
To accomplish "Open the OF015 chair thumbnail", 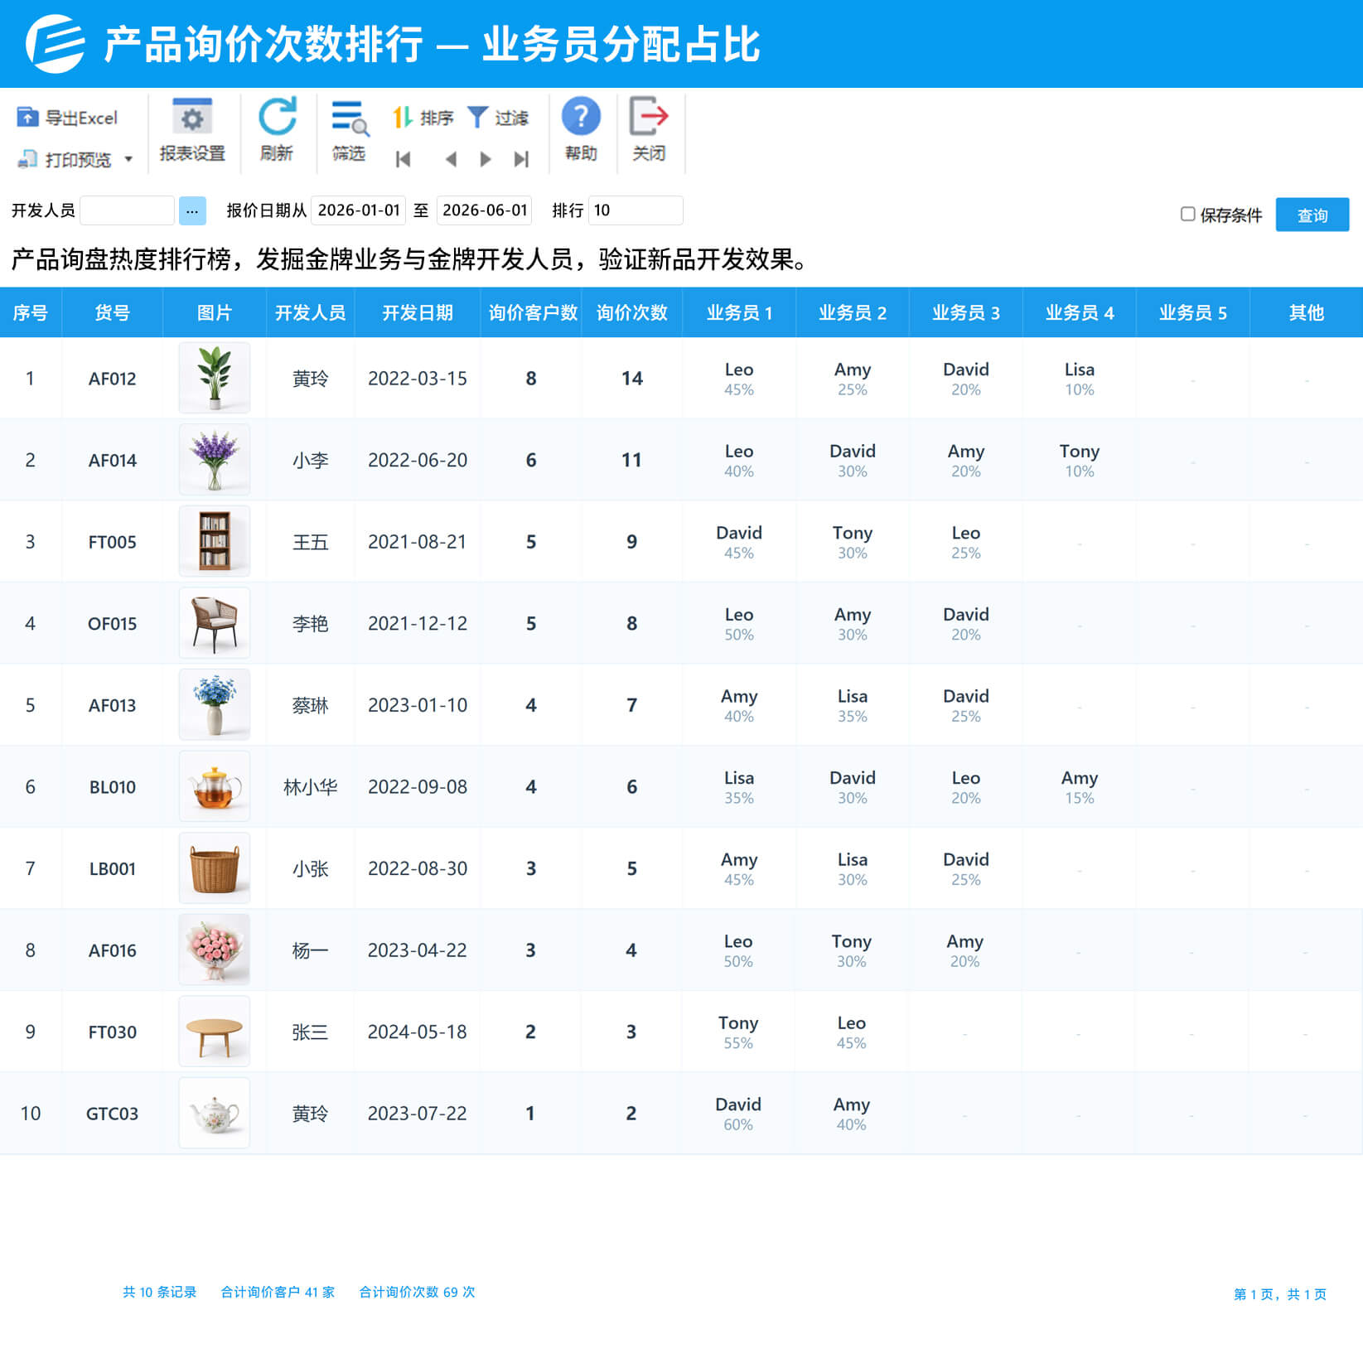I will [x=215, y=623].
